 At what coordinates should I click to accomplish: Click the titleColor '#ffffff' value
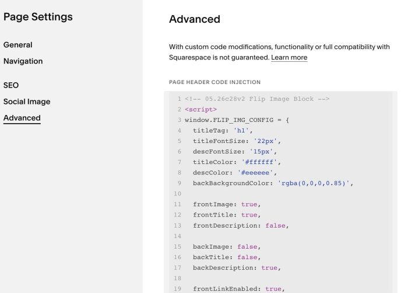(259, 162)
